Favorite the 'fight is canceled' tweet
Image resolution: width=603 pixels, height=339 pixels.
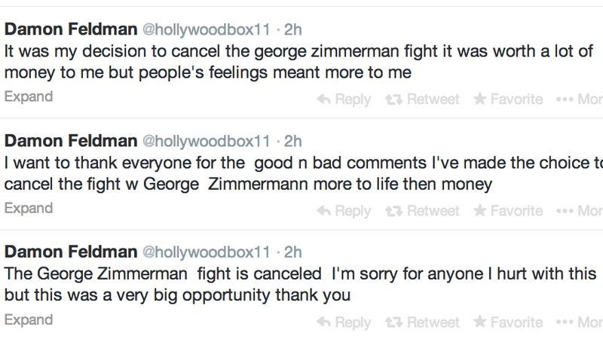[508, 322]
